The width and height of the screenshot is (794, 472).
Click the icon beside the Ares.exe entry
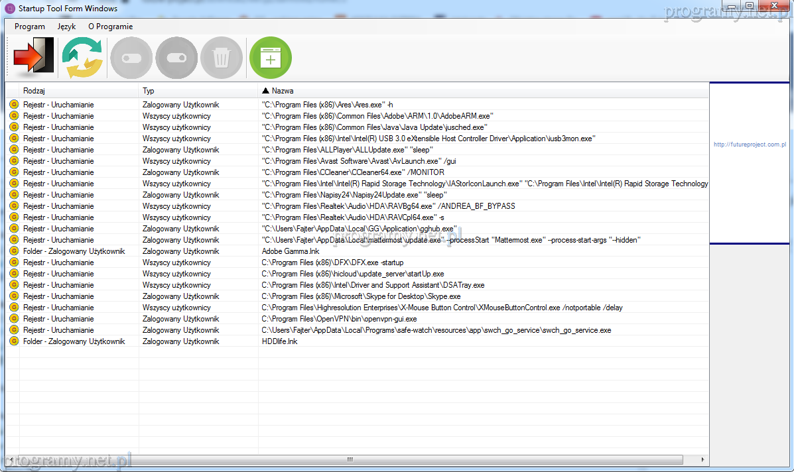tap(13, 105)
